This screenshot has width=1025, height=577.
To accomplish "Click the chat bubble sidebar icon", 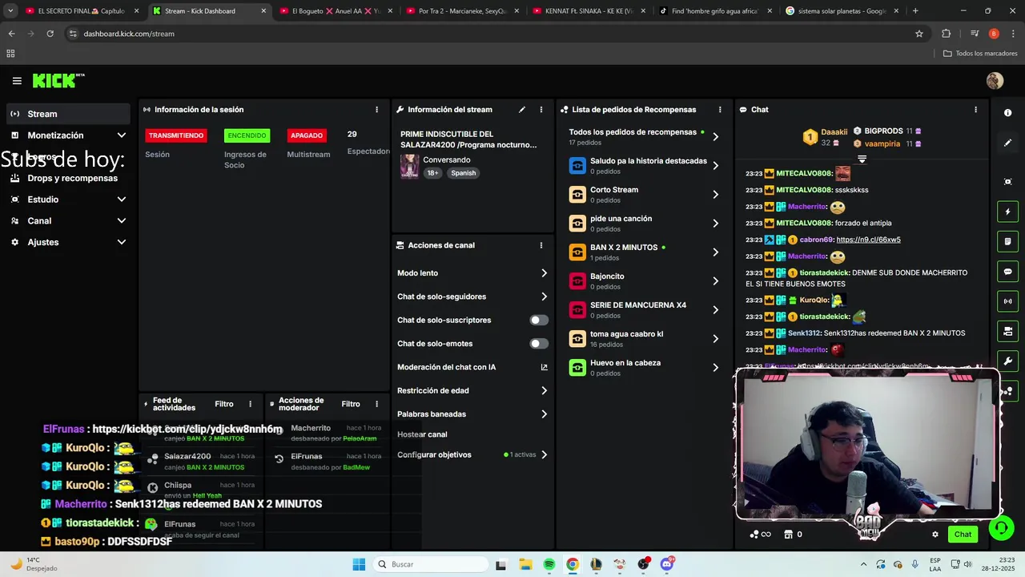I will point(1007,272).
